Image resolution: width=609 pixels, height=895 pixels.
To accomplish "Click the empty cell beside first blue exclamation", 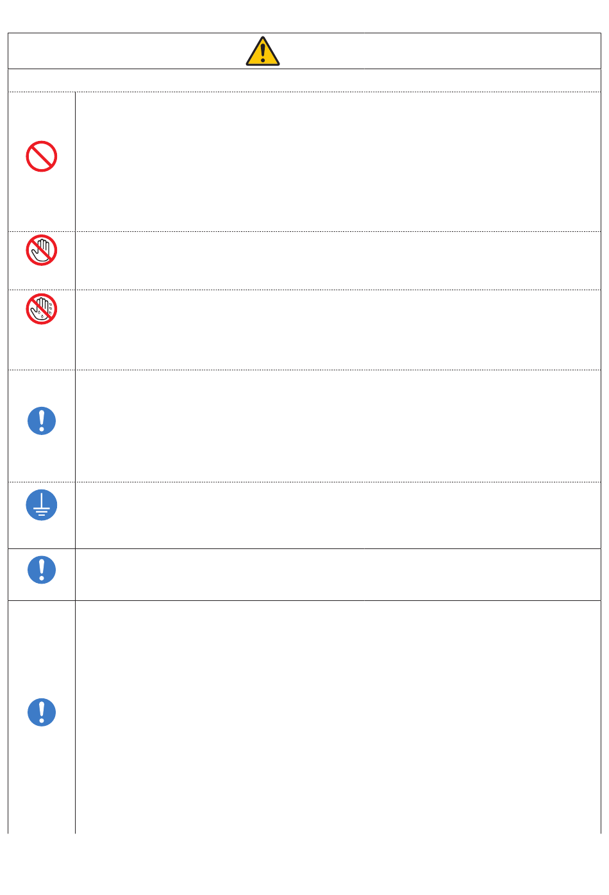I will [338, 426].
